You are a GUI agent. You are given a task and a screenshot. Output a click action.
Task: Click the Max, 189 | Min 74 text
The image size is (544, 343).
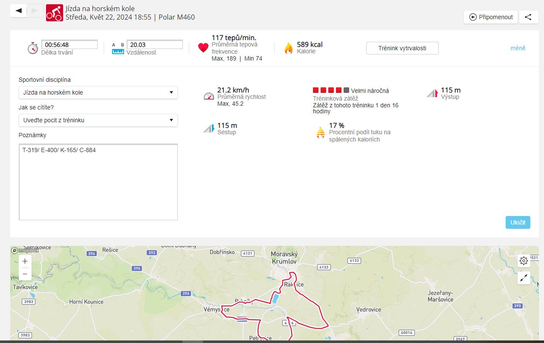tap(237, 58)
